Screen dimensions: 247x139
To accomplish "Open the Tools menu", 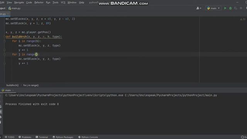I will (56, 3).
